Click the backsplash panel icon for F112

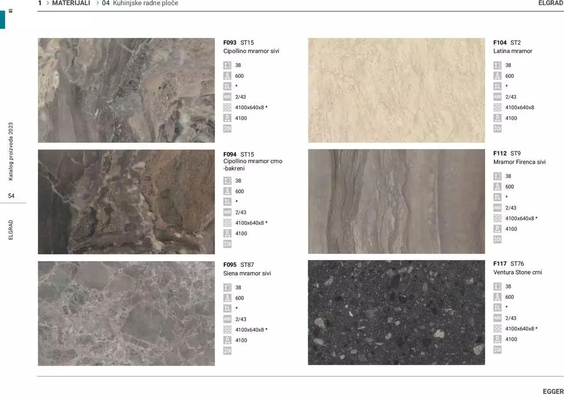[x=497, y=219]
